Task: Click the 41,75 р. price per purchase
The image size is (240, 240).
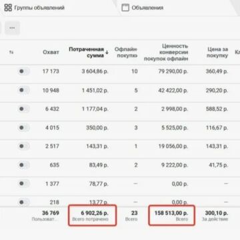Action: click(219, 165)
